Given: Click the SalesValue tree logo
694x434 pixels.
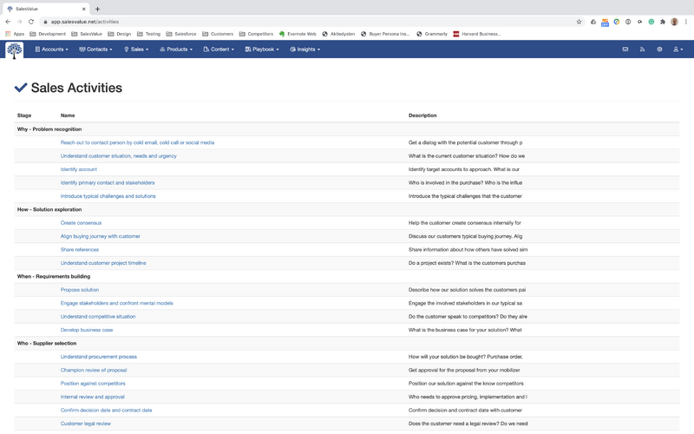Looking at the screenshot, I should pyautogui.click(x=15, y=50).
